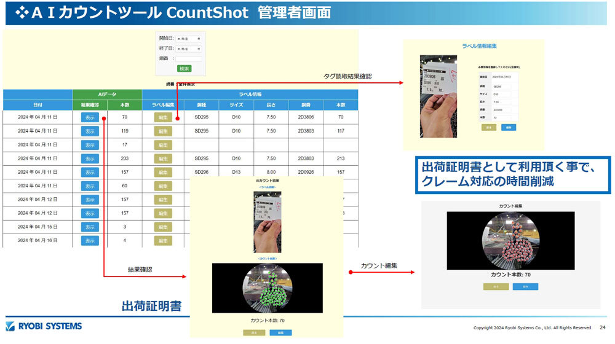Viewport: 615px width, 344px height.
Task: Click 編集 in the 04月16日 row
Action: click(x=163, y=241)
